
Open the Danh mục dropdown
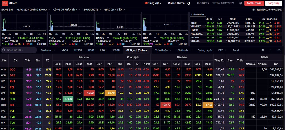click(48, 50)
